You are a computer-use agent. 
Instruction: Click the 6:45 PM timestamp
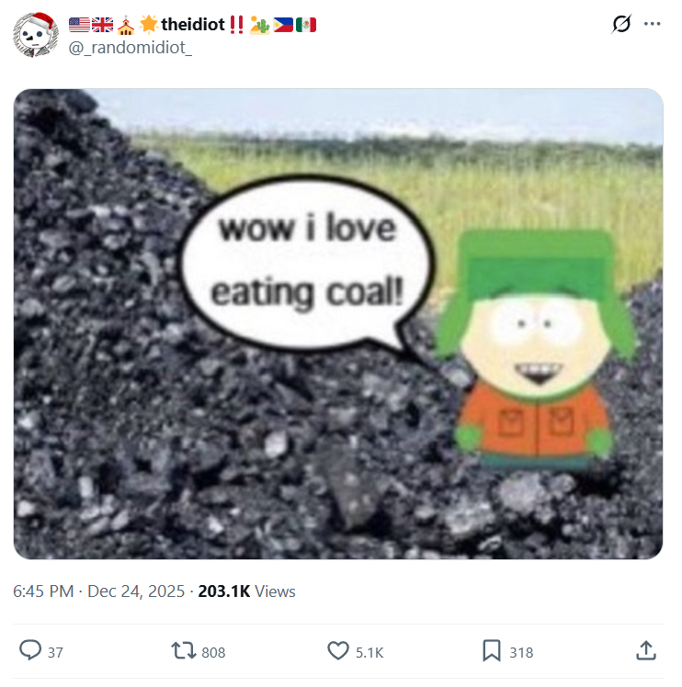click(x=43, y=591)
